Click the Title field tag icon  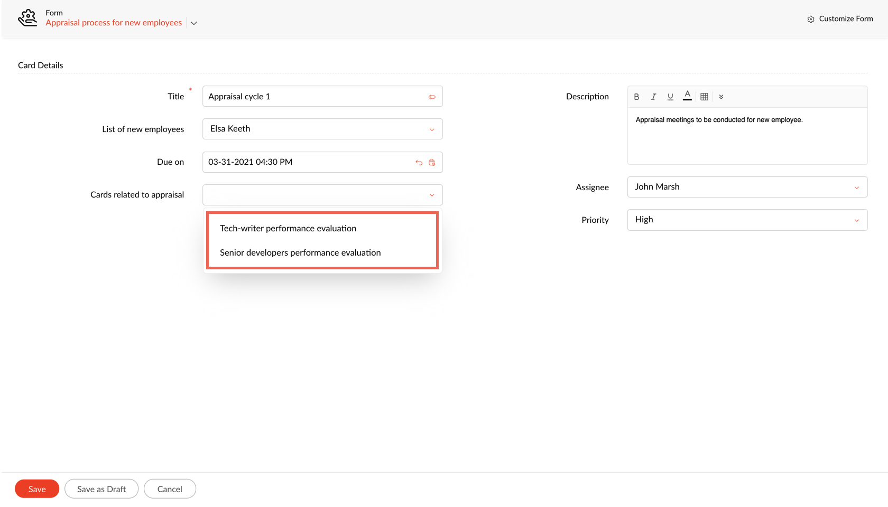pos(432,97)
